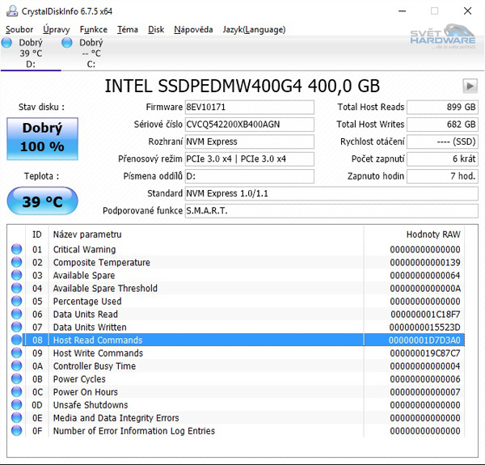
Task: Click the Firmware field 8EV10171
Action: [x=250, y=107]
